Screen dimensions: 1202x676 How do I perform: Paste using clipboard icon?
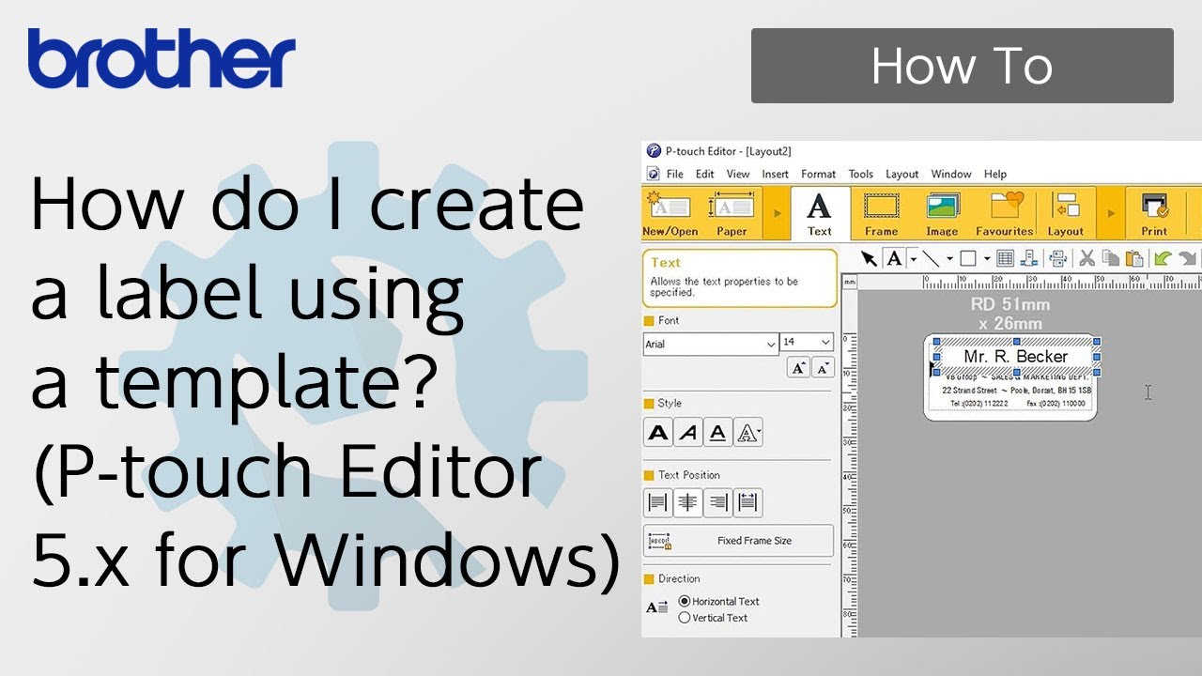click(x=1134, y=258)
